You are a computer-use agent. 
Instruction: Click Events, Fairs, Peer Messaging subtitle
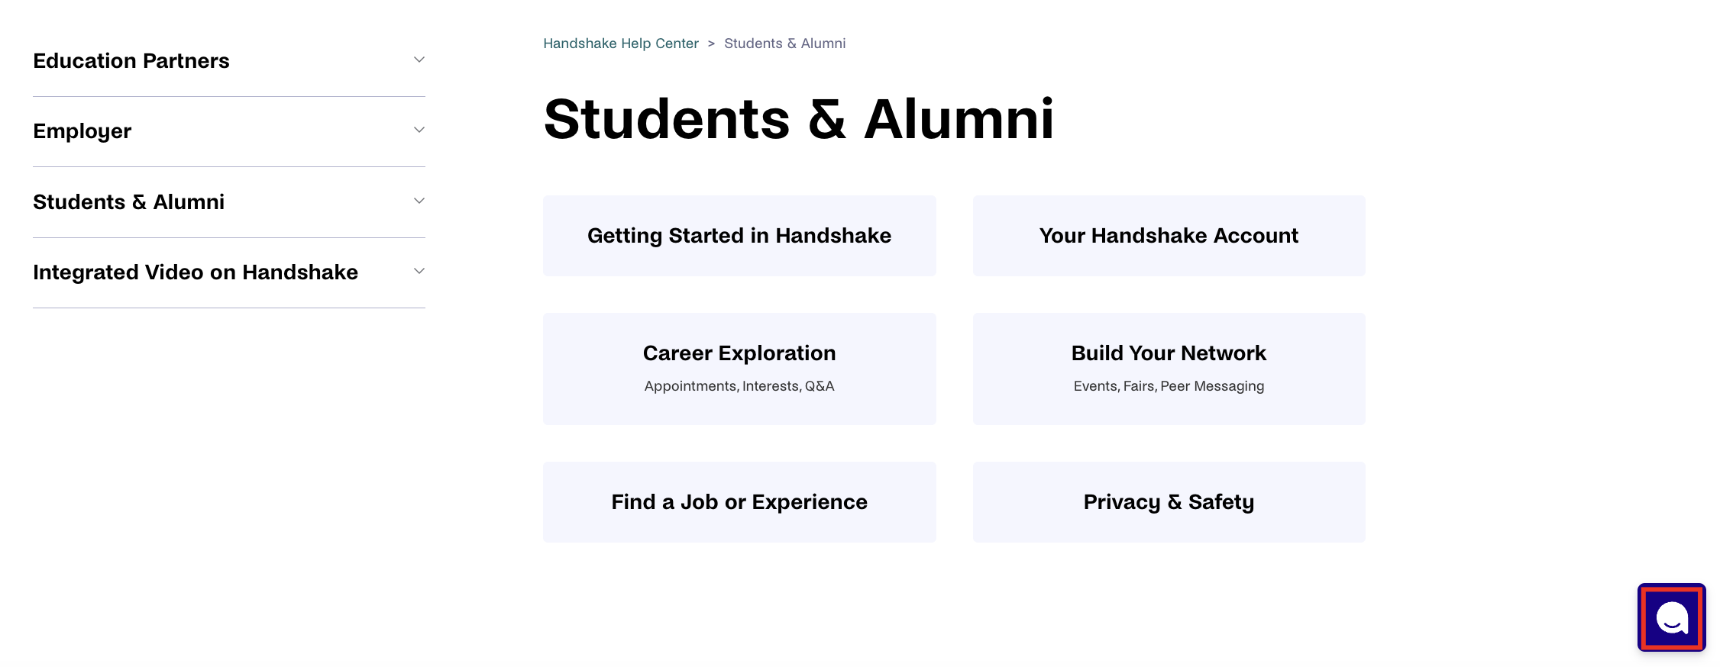1169,386
